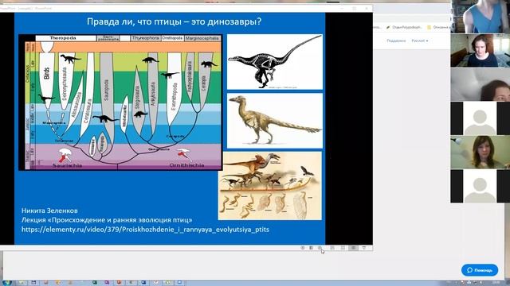Open the Описание bookmark folder
The image size is (510, 286).
[438, 27]
